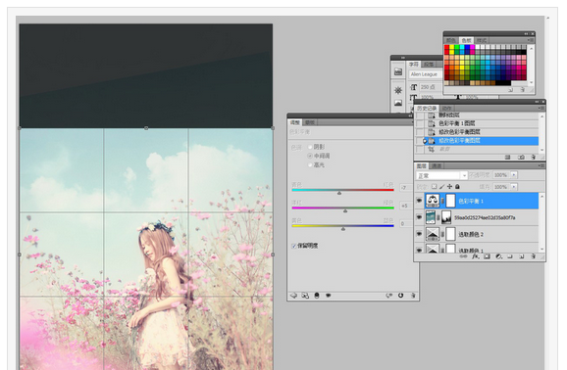Collapse the History panel double-arrow
Viewport: 567px width, 370px height.
coord(537,102)
